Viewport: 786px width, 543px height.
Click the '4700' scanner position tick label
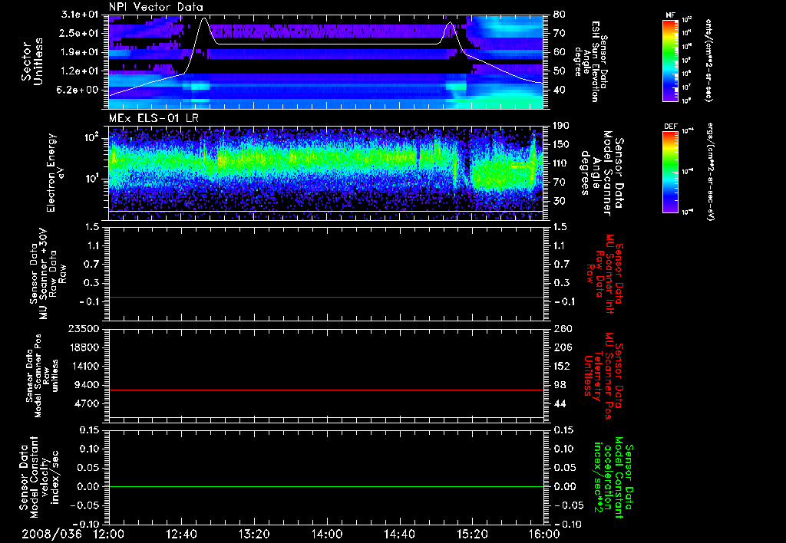pos(88,403)
